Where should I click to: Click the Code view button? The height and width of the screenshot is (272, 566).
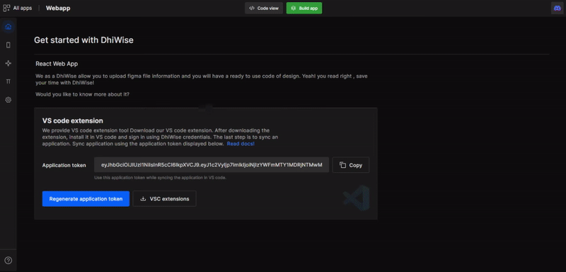[264, 8]
